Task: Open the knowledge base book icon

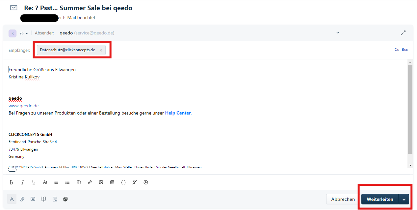Action: [43, 199]
